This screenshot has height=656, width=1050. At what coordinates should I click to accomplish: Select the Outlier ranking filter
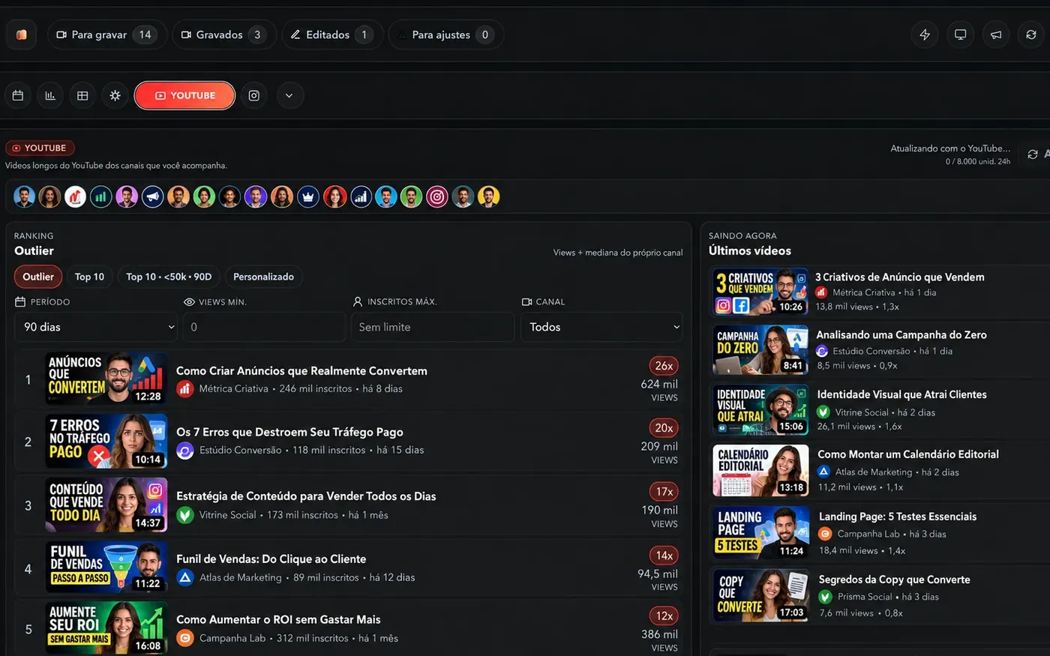tap(38, 277)
